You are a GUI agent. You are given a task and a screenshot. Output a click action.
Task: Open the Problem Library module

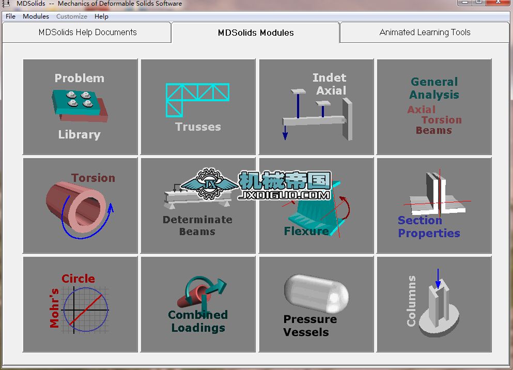coord(80,106)
